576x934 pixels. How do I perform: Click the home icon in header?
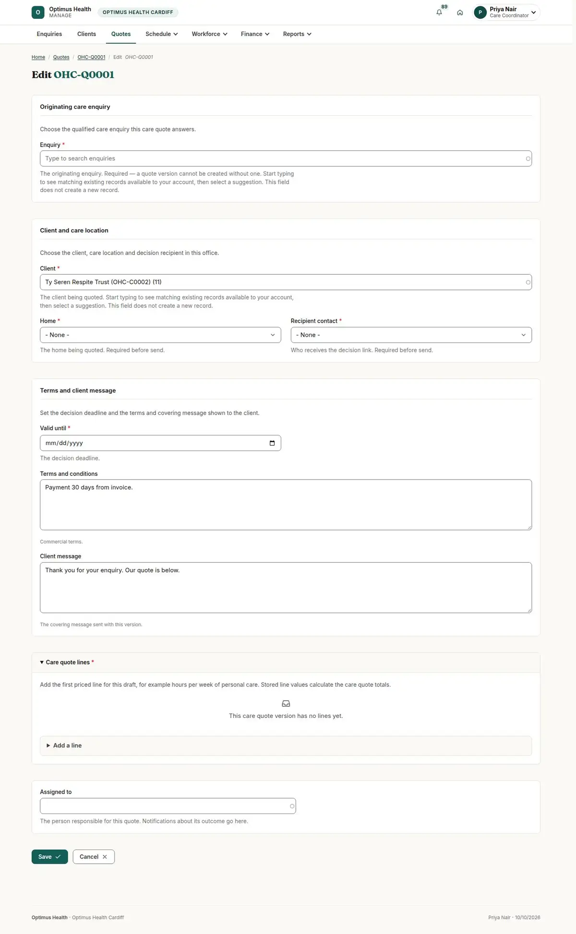tap(460, 12)
